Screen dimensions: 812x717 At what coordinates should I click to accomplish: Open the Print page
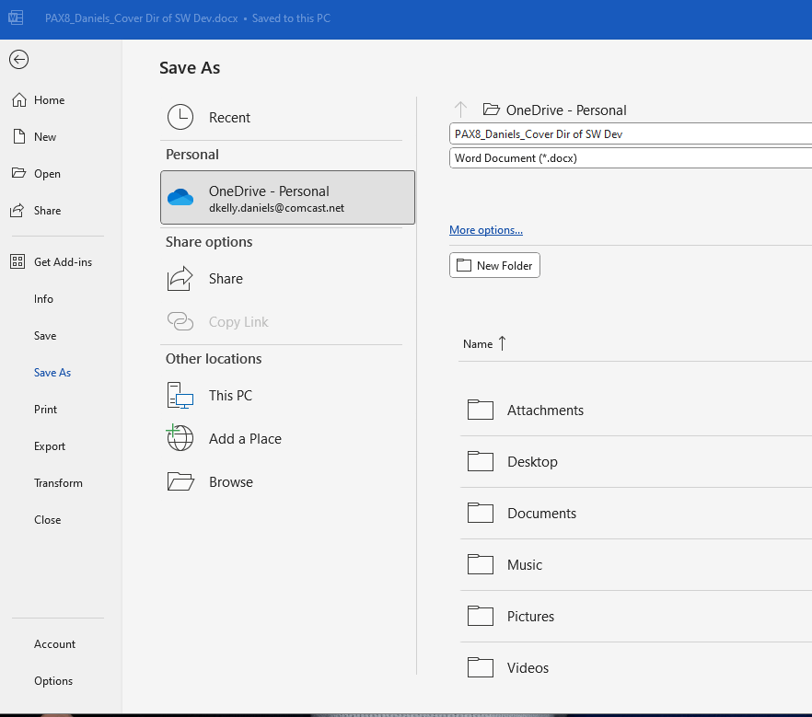[46, 409]
